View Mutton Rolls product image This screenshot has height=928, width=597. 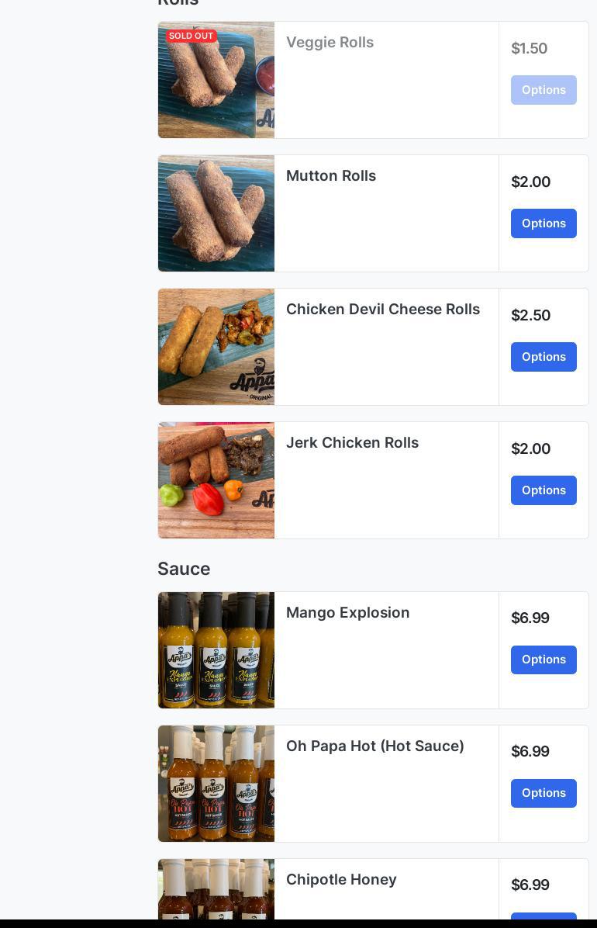(x=216, y=213)
